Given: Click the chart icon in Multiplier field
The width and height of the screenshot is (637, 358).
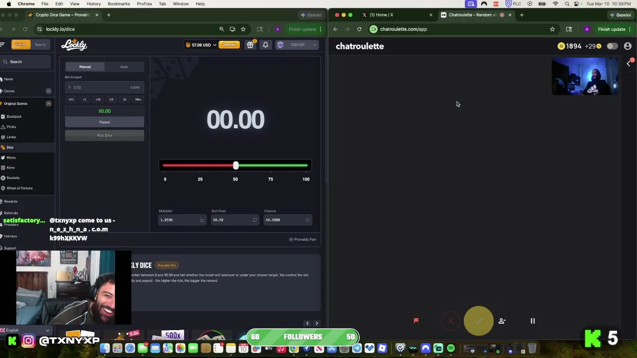Looking at the screenshot, I should point(202,220).
